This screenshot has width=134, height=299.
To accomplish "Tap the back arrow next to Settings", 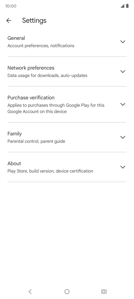I will coord(9,20).
